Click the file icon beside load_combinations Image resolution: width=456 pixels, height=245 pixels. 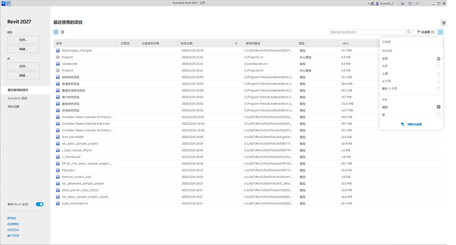tap(57, 204)
